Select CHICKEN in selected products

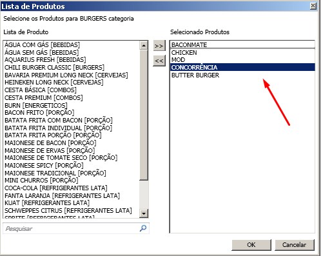(x=242, y=53)
